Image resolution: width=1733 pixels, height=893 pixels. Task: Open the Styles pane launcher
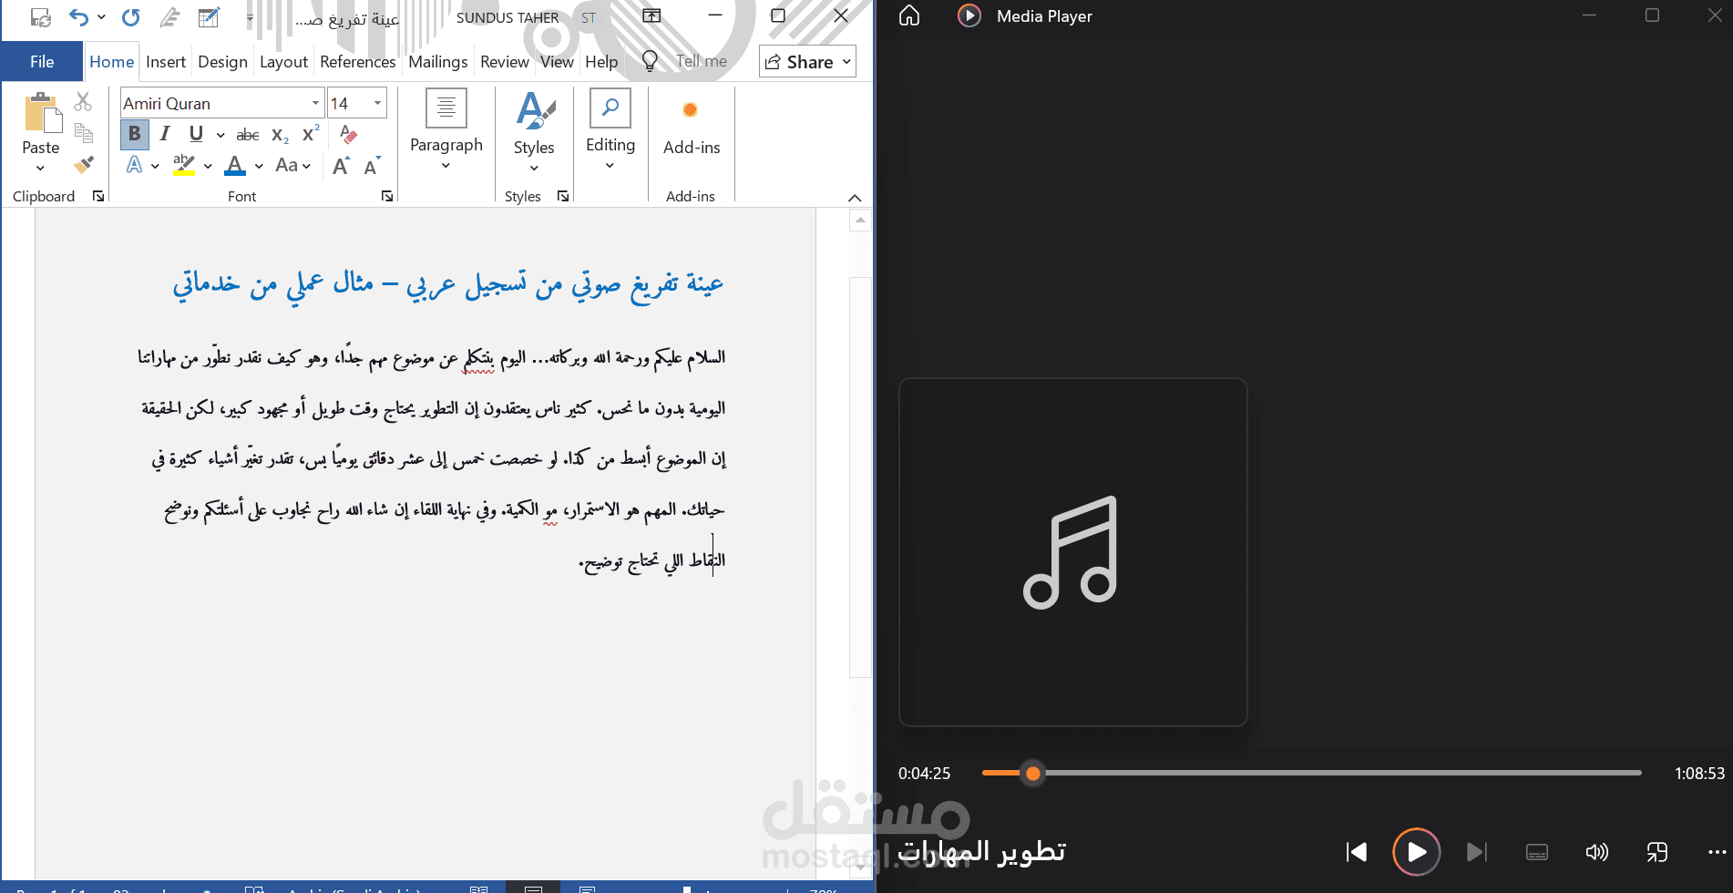563,196
